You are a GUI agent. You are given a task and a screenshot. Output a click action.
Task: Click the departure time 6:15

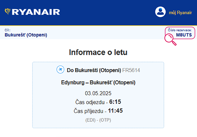(x=115, y=102)
